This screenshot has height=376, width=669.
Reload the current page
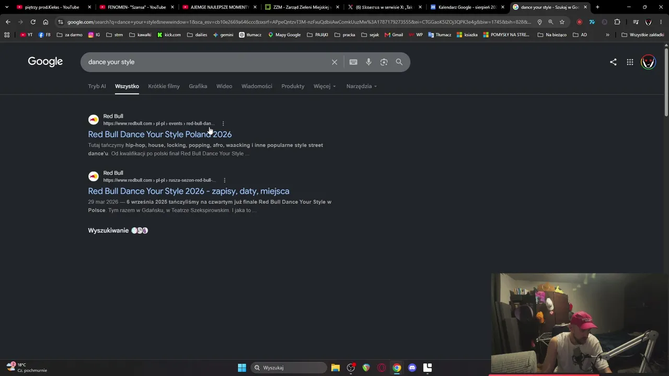click(x=33, y=22)
